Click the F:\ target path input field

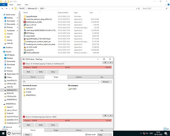click(x=60, y=82)
